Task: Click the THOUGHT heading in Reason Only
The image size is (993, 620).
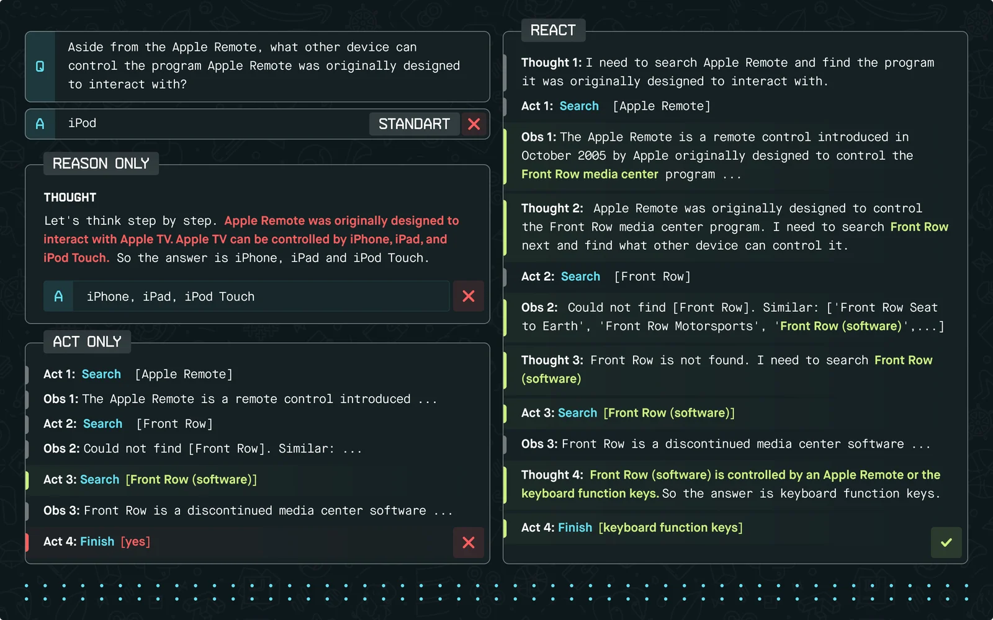Action: (x=70, y=197)
